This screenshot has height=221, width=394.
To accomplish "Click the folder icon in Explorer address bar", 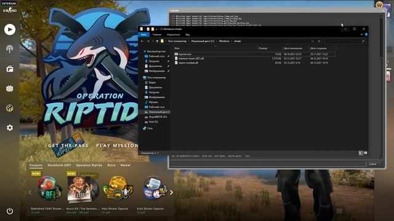I will [163, 41].
